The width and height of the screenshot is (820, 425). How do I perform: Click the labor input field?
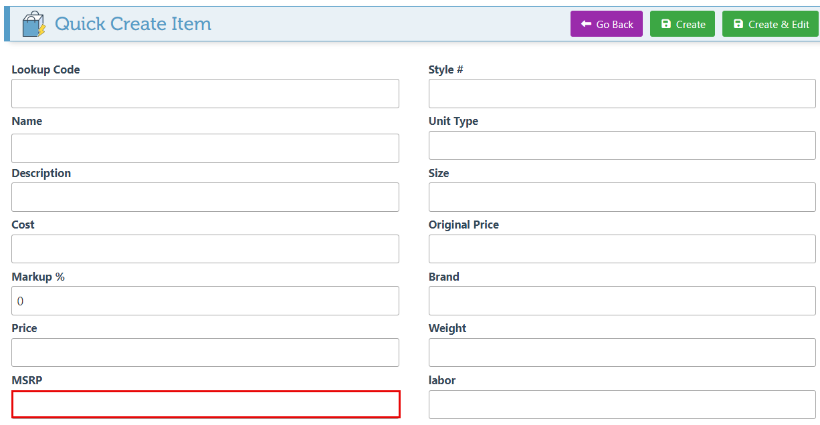click(x=622, y=404)
